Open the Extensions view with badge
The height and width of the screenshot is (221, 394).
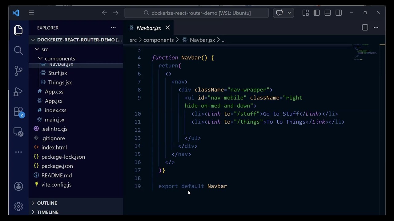(x=18, y=112)
